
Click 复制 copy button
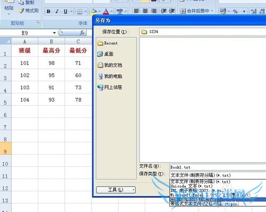click(x=26, y=2)
